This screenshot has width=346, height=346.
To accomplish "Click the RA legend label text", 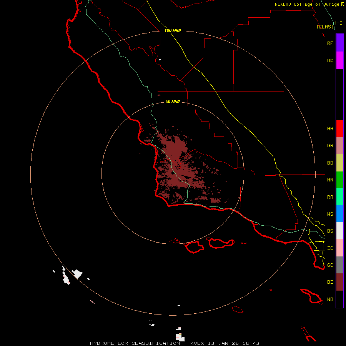I will 330,197.
